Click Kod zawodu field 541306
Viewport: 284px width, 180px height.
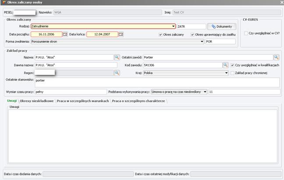(x=183, y=65)
